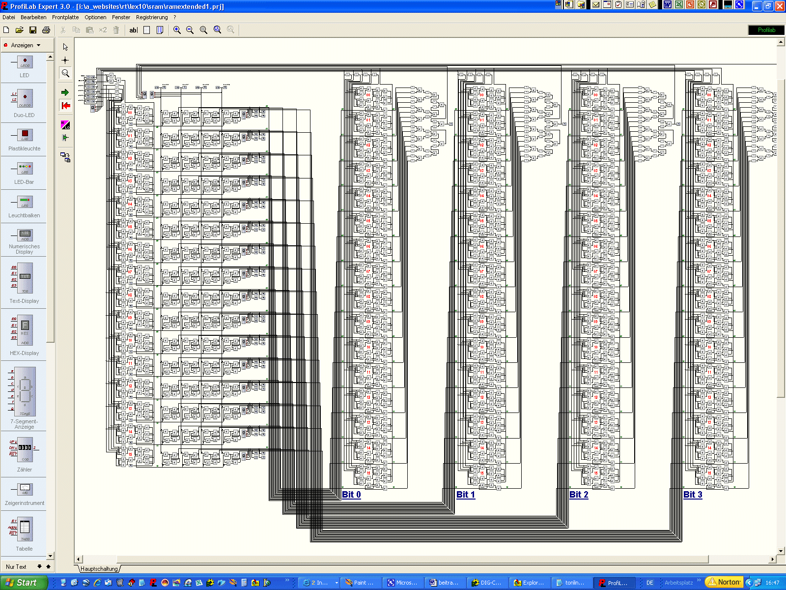786x590 pixels.
Task: Click the component list scroll-down arrow
Action: (50, 556)
